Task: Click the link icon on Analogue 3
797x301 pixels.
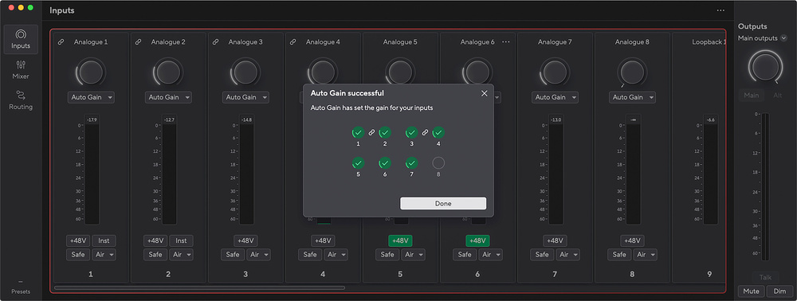Action: 215,42
